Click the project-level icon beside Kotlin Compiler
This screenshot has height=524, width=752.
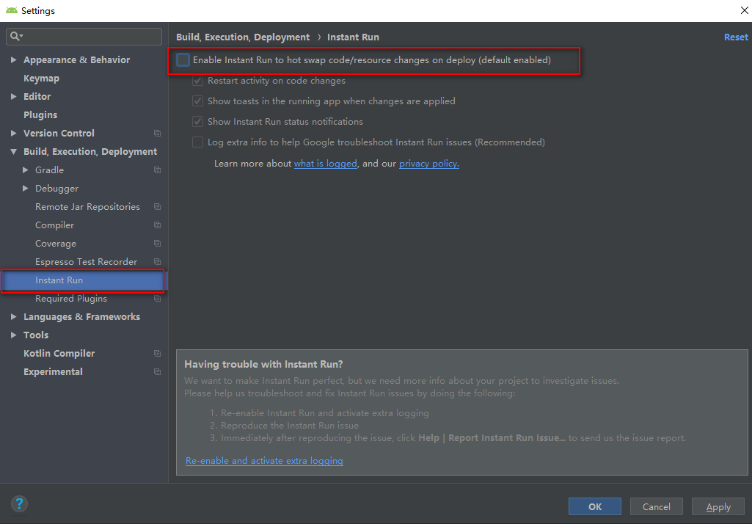tap(157, 353)
